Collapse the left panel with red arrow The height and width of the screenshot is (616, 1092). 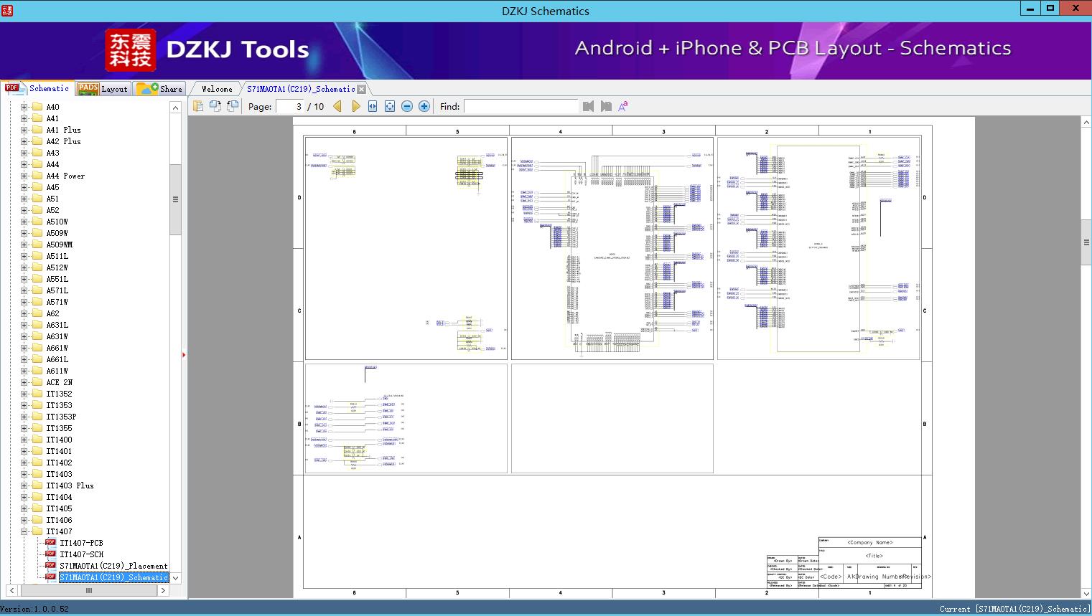[184, 355]
